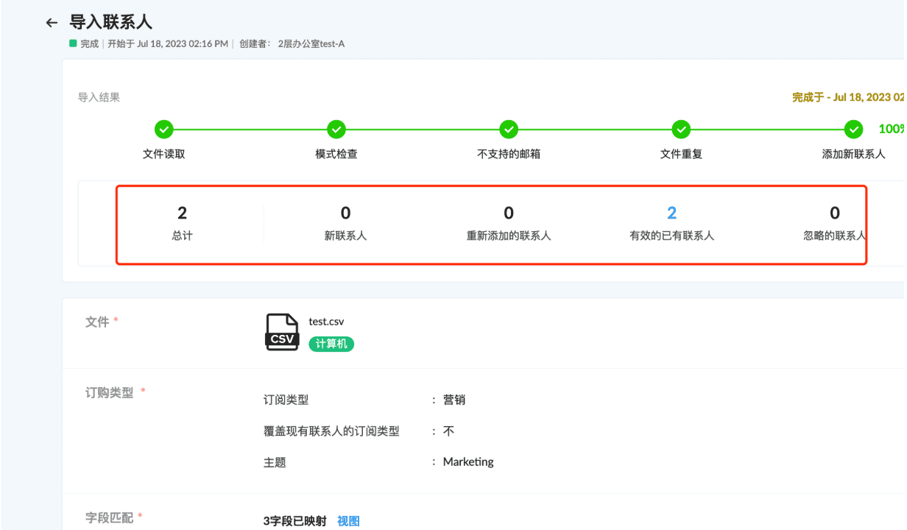This screenshot has width=907, height=530.
Task: Select the test.csv file name text
Action: coord(326,321)
